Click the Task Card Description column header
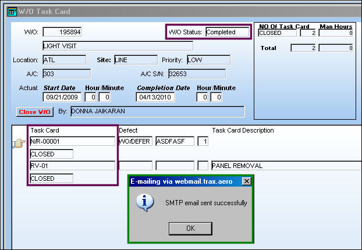 pyautogui.click(x=243, y=130)
